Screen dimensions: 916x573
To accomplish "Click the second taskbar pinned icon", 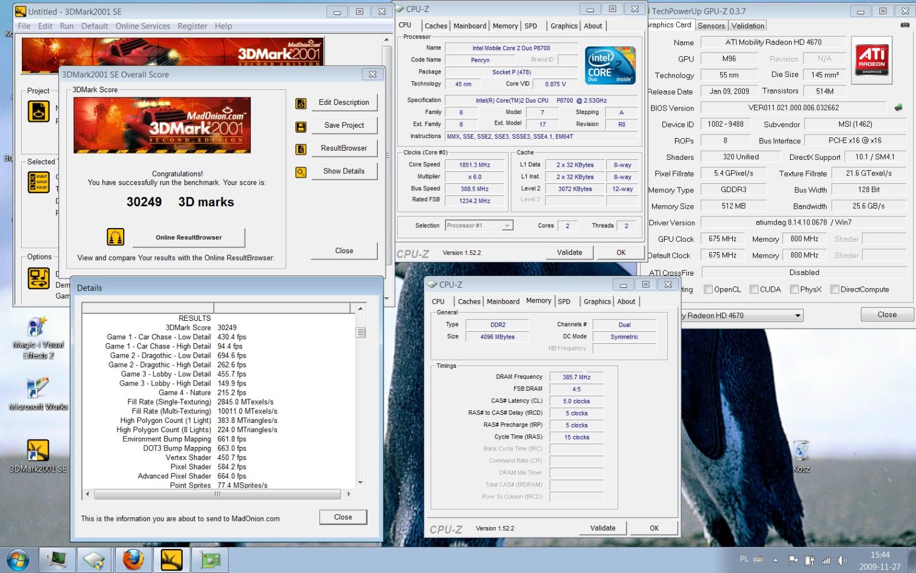I will (94, 560).
